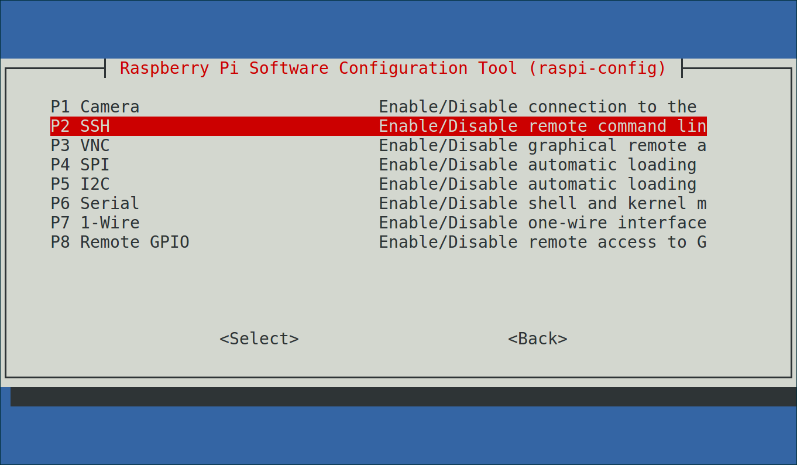Click the I2C row's 'automatic loading' description
The image size is (797, 465).
[612, 184]
